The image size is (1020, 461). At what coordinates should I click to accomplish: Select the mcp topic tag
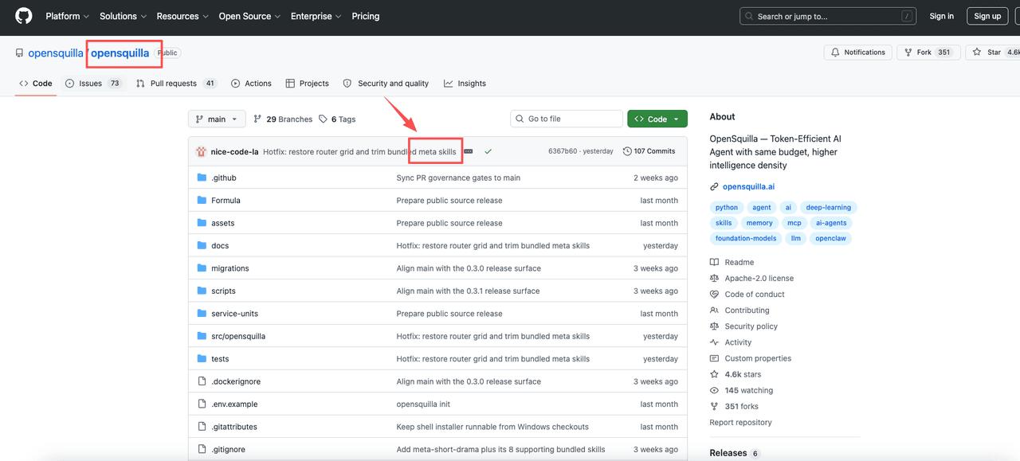click(x=794, y=223)
